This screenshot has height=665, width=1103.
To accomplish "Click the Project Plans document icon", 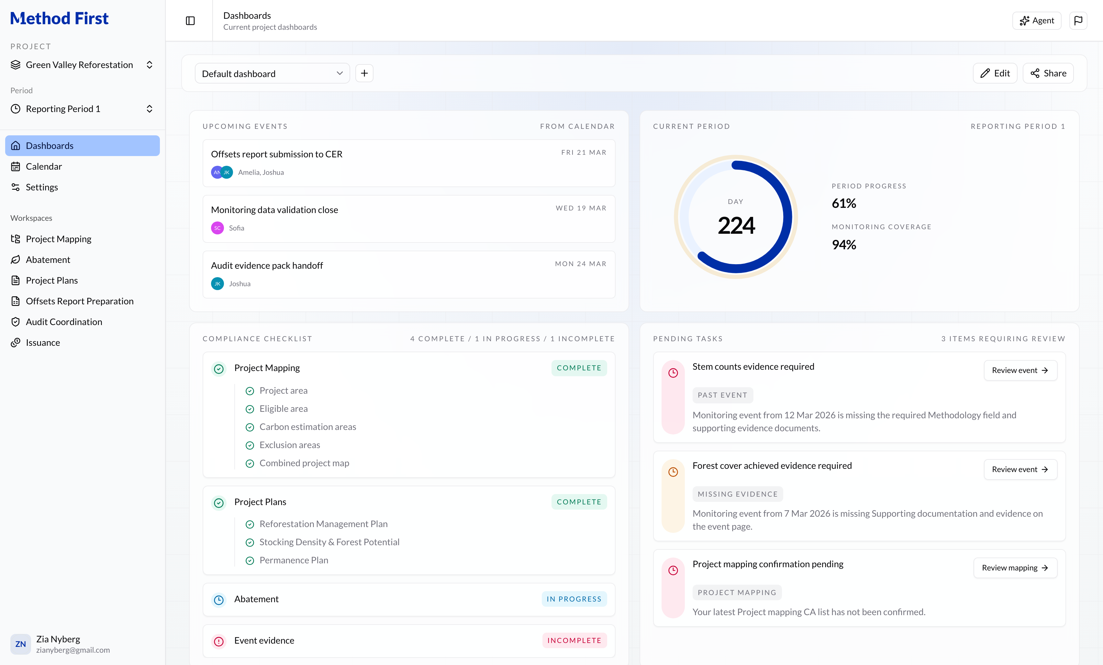I will point(16,280).
